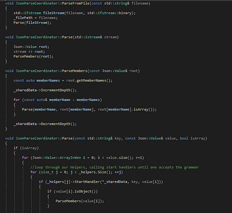Click the std::ifstream::binary argument
Image resolution: width=232 pixels, height=213 pixels.
[110, 13]
